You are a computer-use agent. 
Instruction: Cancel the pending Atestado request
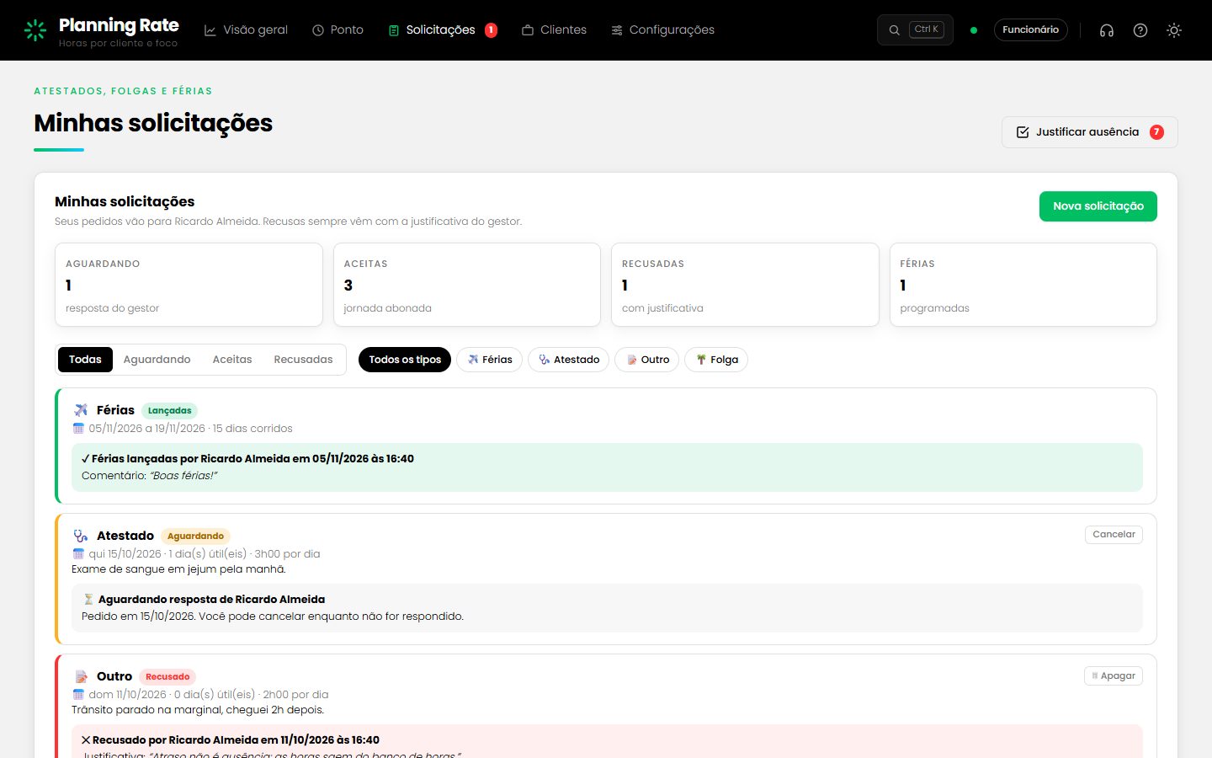pos(1114,535)
